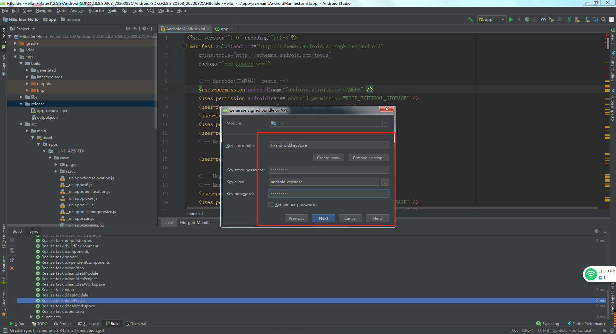This screenshot has width=616, height=334.
Task: Collapse the release folder in tree
Action: (x=21, y=104)
